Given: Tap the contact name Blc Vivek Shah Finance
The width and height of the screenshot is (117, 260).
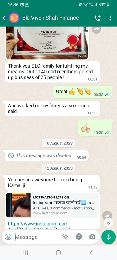Looking at the screenshot, I should point(50,18).
